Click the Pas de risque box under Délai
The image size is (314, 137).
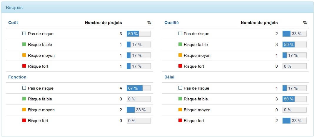pos(180,88)
